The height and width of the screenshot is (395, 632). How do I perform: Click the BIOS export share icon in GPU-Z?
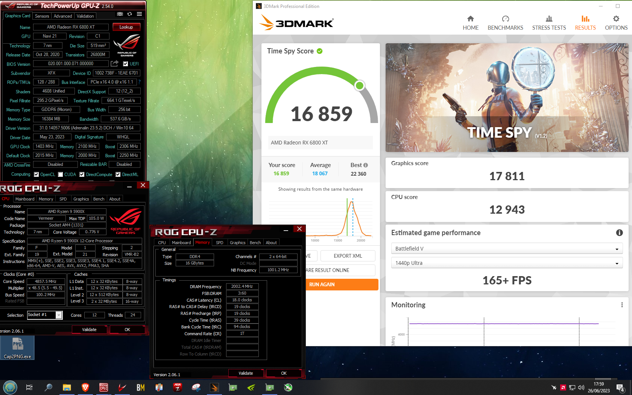[x=115, y=64]
